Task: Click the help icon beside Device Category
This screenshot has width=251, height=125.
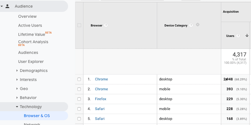Action: click(x=191, y=25)
